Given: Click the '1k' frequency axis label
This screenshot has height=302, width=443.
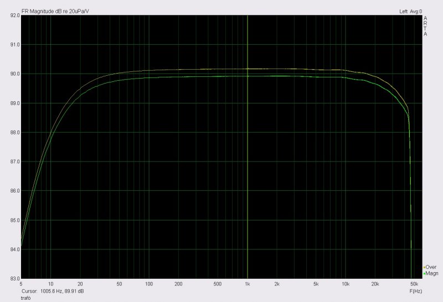Looking at the screenshot, I should point(247,284).
